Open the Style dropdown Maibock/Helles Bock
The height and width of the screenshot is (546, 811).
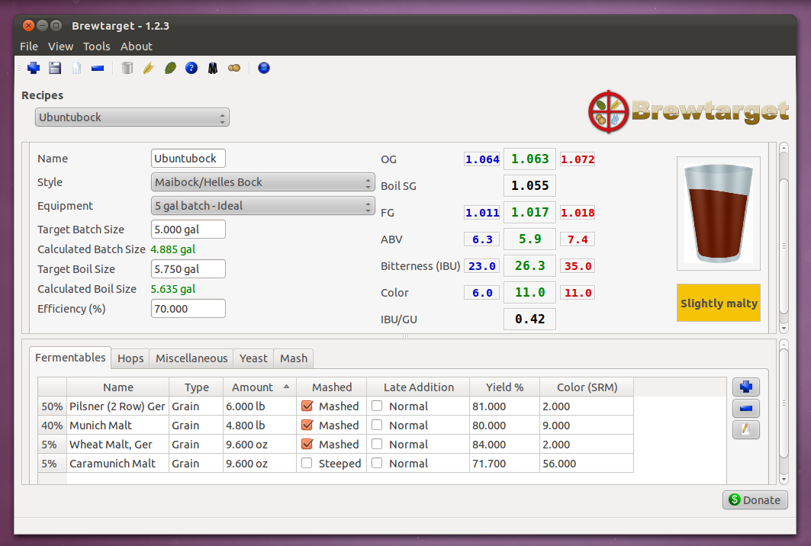point(262,182)
